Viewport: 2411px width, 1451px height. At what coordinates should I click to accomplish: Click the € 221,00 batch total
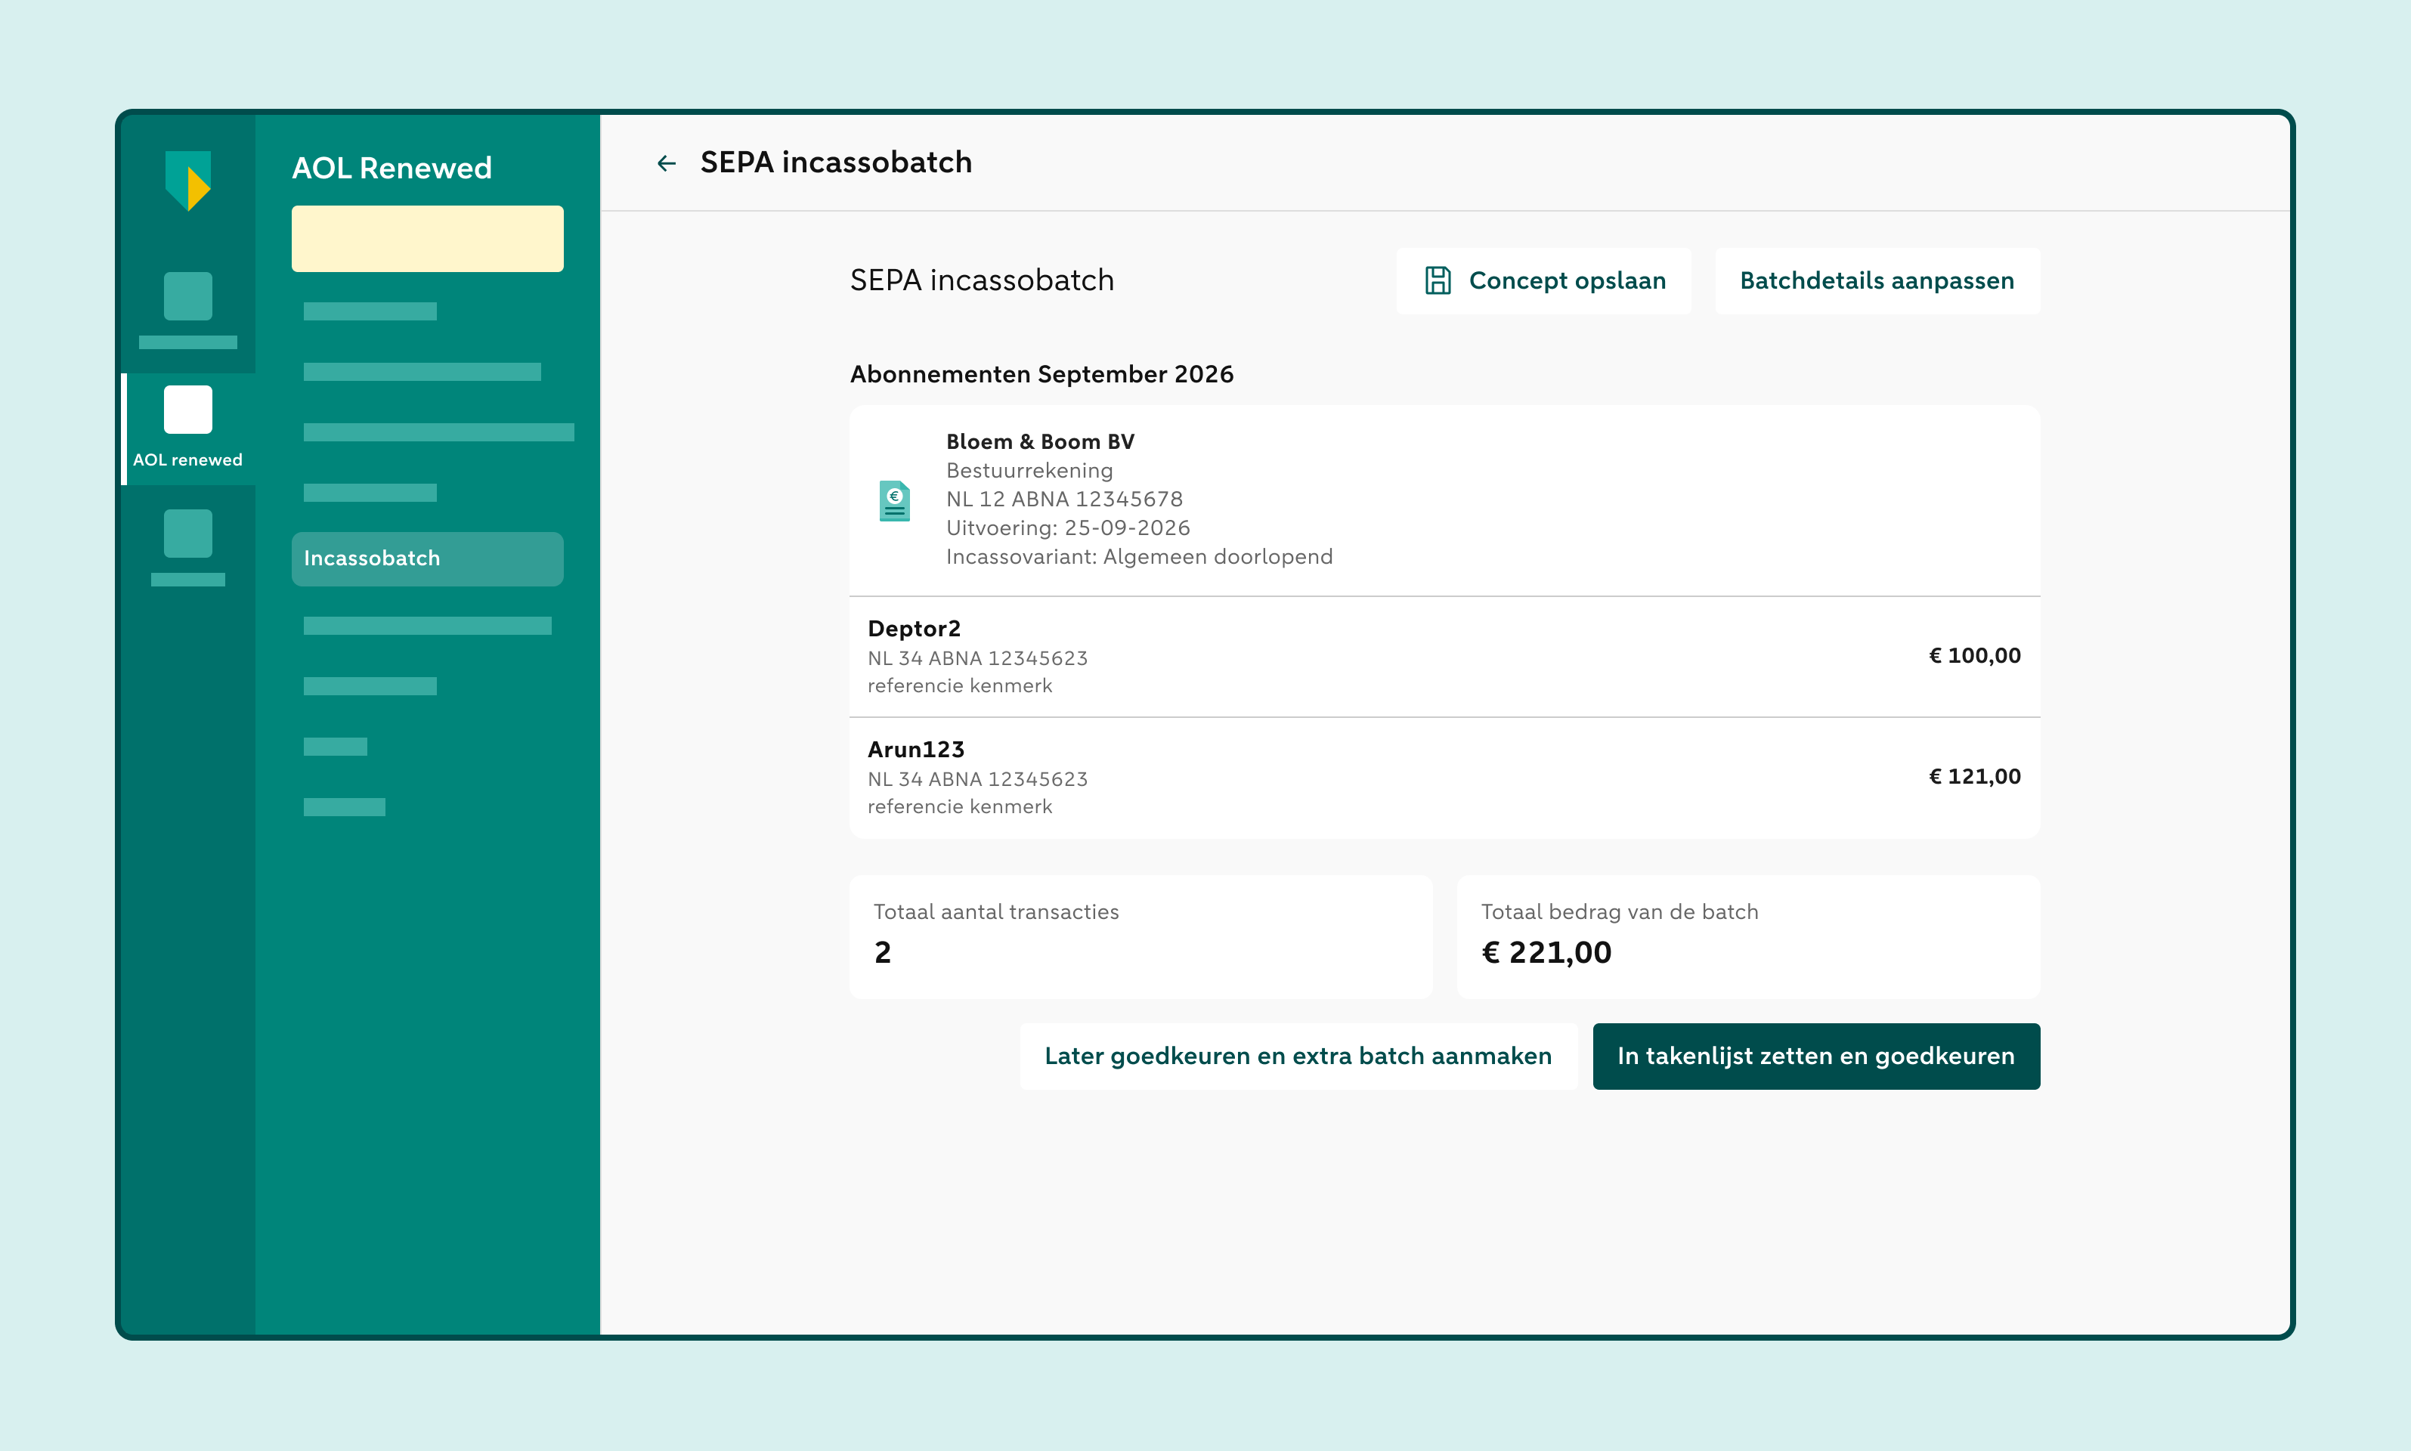coord(1546,952)
